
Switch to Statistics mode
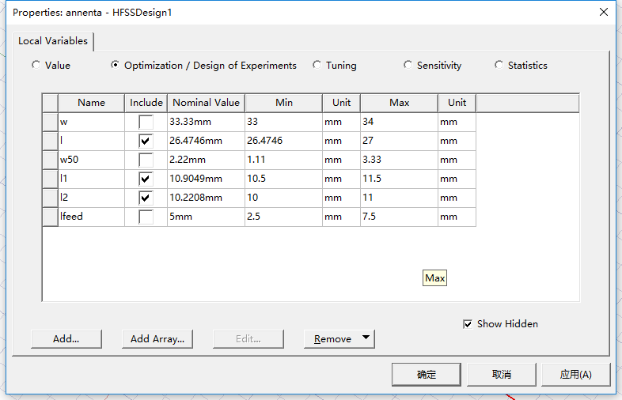499,66
